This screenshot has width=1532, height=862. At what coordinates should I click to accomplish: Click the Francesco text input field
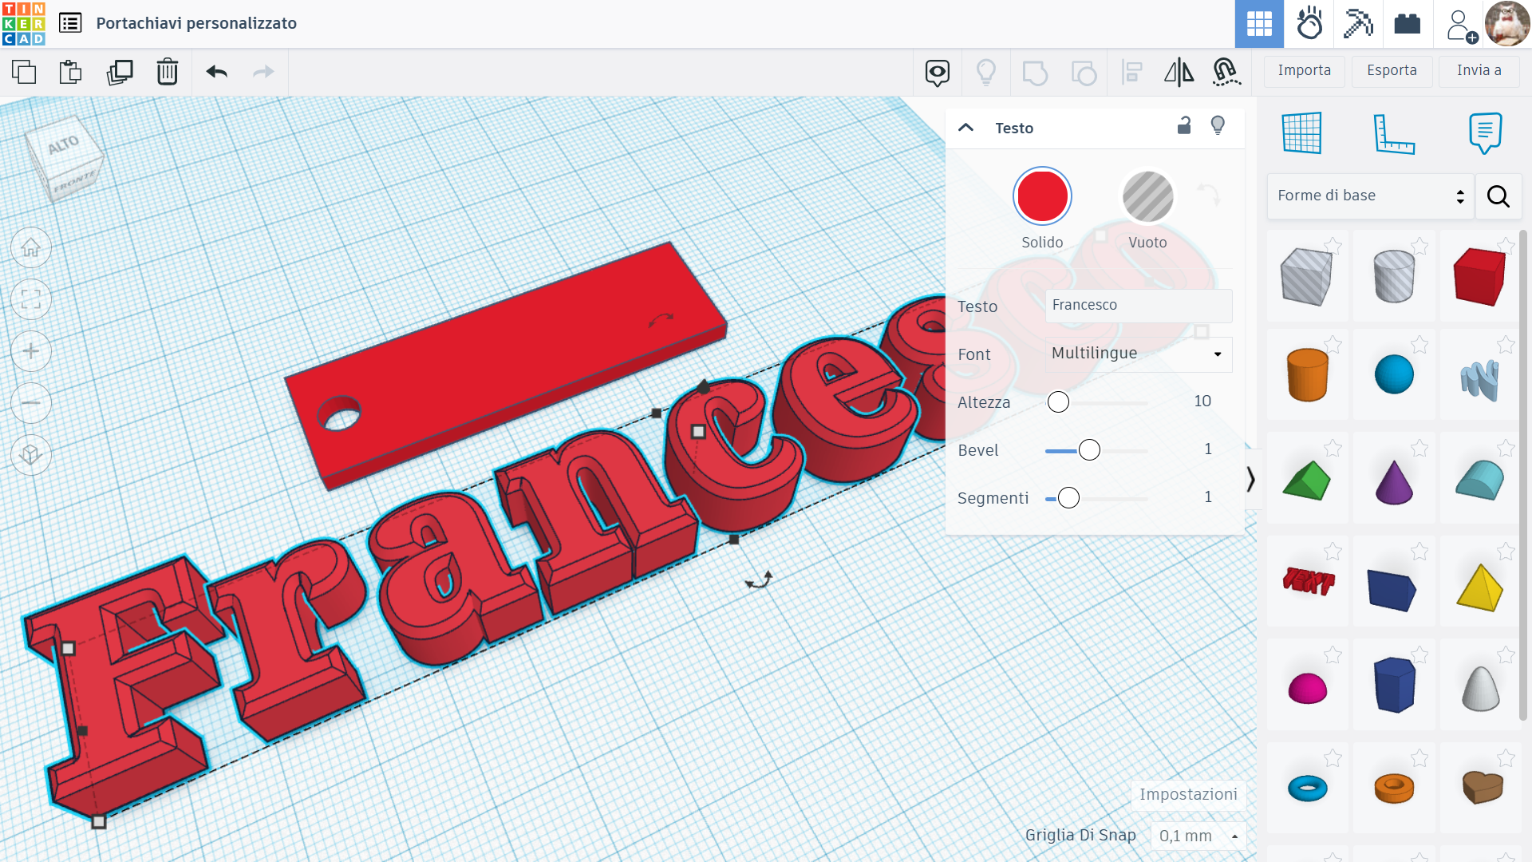[1139, 306]
